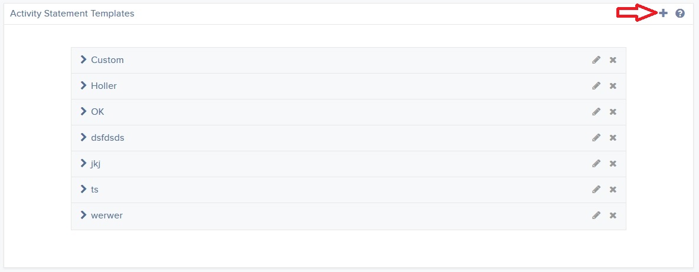Click the pencil icon for OK template

(596, 111)
